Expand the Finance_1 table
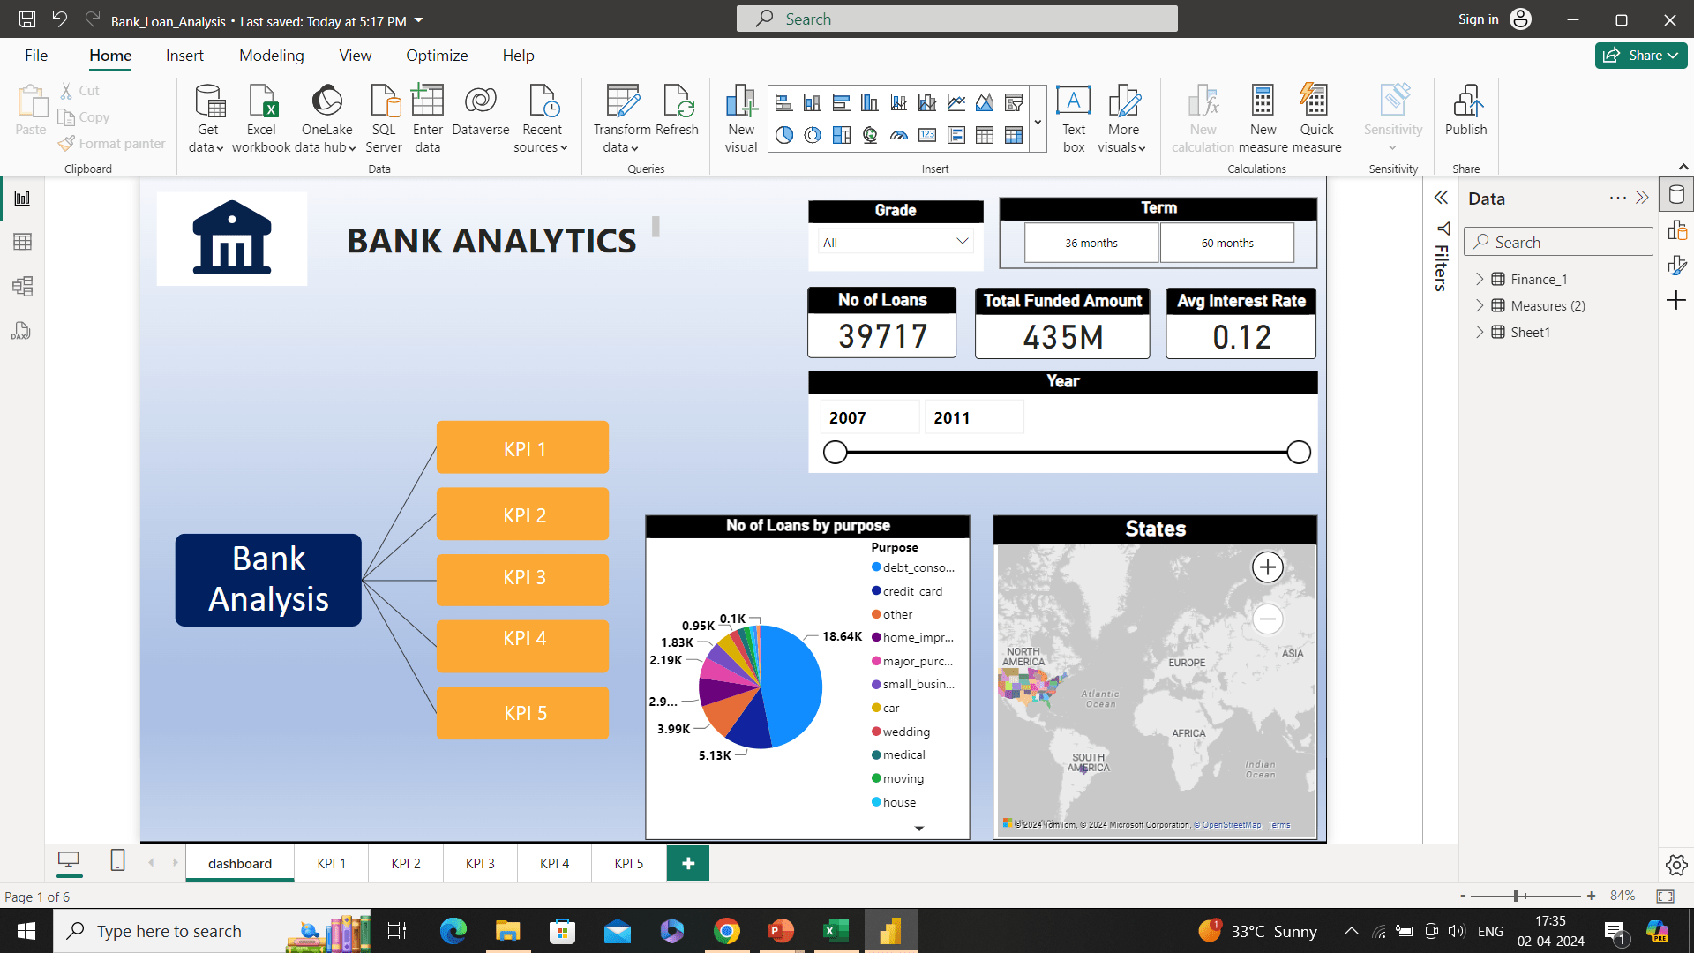The image size is (1694, 953). click(1480, 279)
